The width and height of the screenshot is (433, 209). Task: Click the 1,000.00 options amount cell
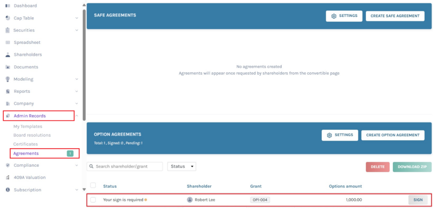coord(354,200)
